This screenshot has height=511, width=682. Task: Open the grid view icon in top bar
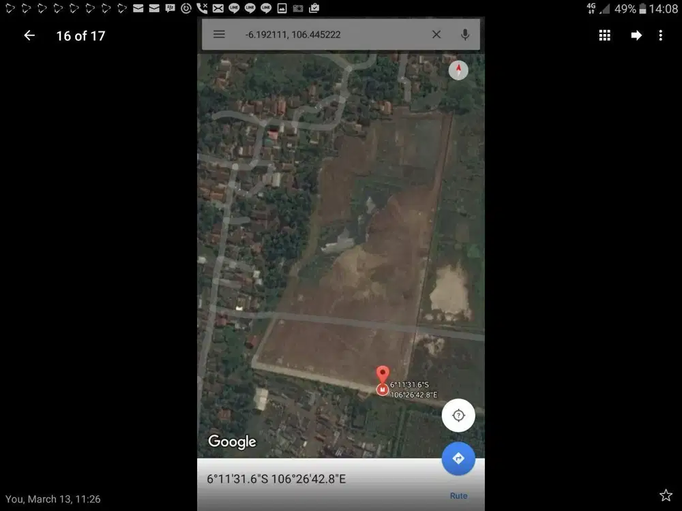coord(604,35)
